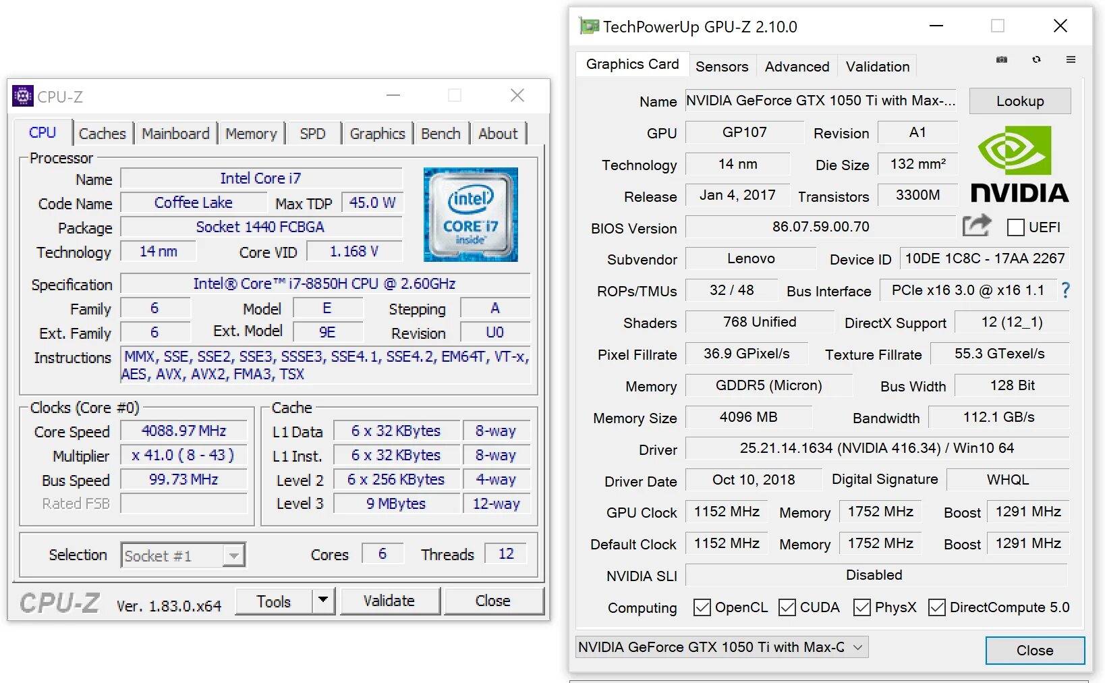Click the Memory type value GDDR5 (Micron)
Screen dimensions: 1105x683
pos(769,385)
